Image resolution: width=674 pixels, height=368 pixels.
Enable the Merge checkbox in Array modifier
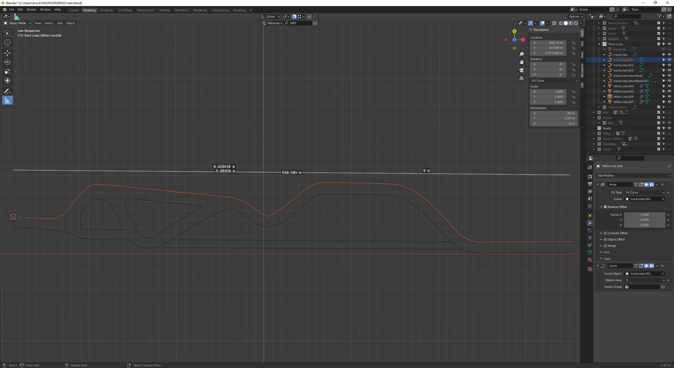605,246
